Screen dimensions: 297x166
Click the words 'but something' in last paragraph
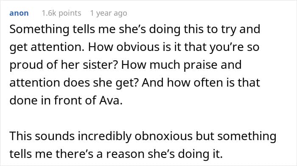click(236, 136)
